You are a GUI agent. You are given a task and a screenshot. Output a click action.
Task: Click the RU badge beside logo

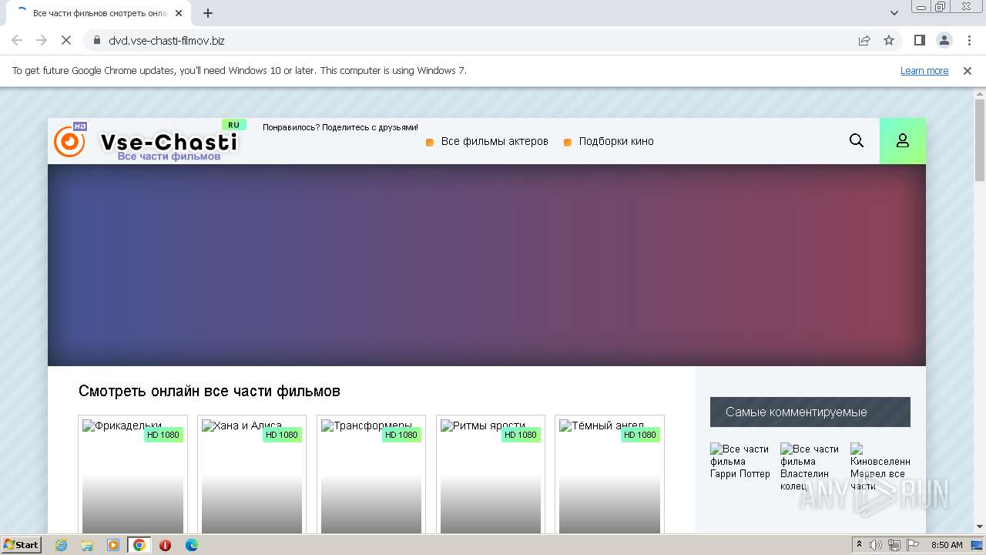[x=233, y=125]
